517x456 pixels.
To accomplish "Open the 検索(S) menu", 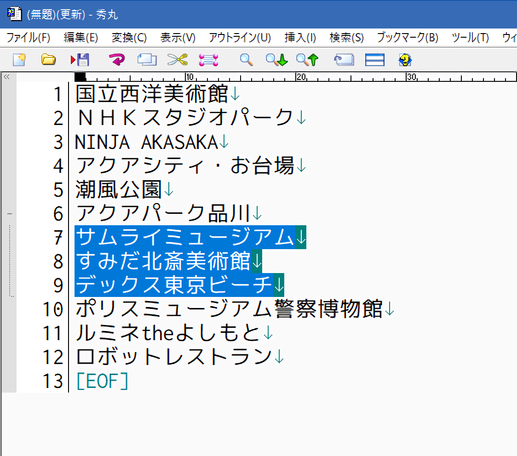I will tap(346, 38).
